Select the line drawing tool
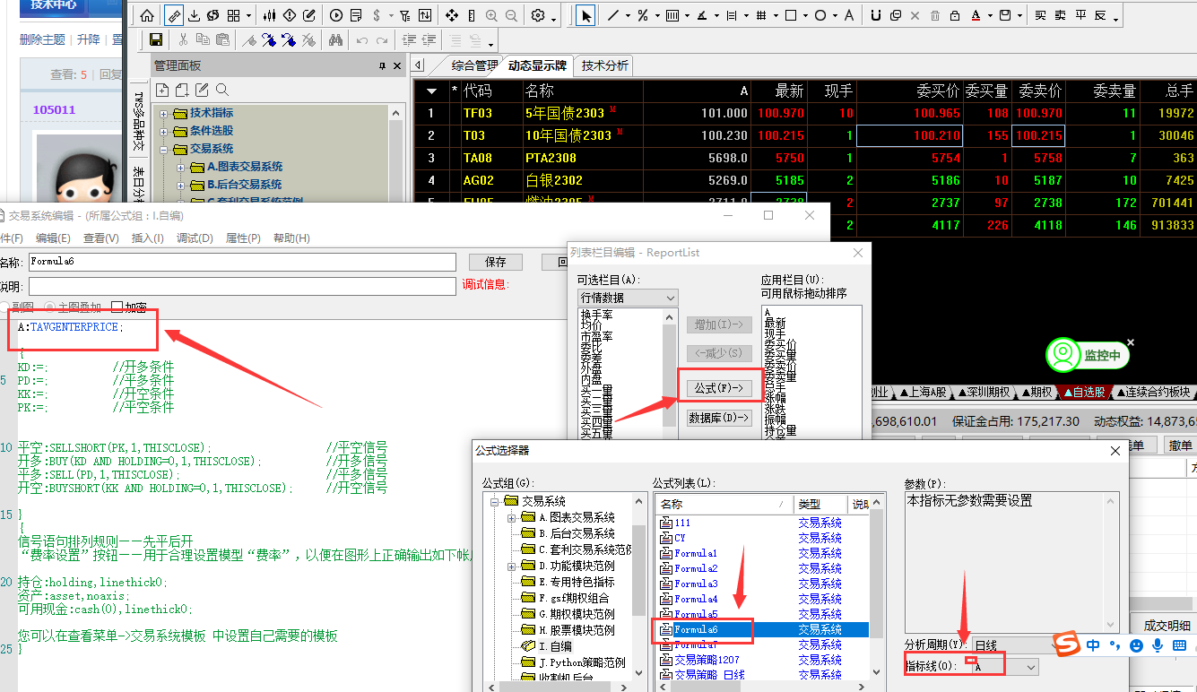Image resolution: width=1197 pixels, height=692 pixels. (x=613, y=16)
